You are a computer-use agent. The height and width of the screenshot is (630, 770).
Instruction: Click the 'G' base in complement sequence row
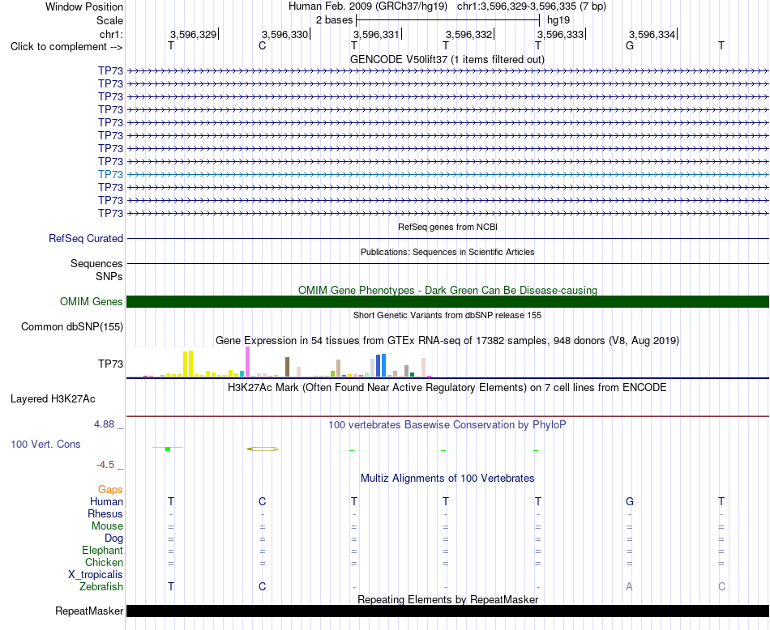[630, 45]
